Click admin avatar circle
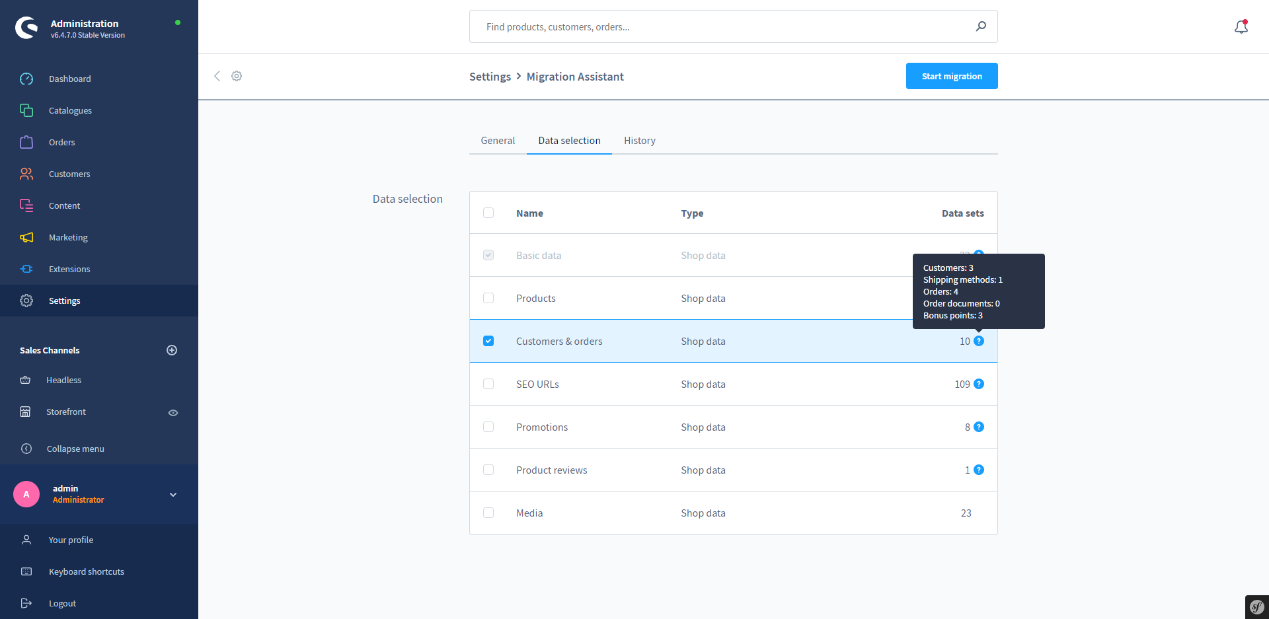This screenshot has width=1269, height=619. pos(26,494)
